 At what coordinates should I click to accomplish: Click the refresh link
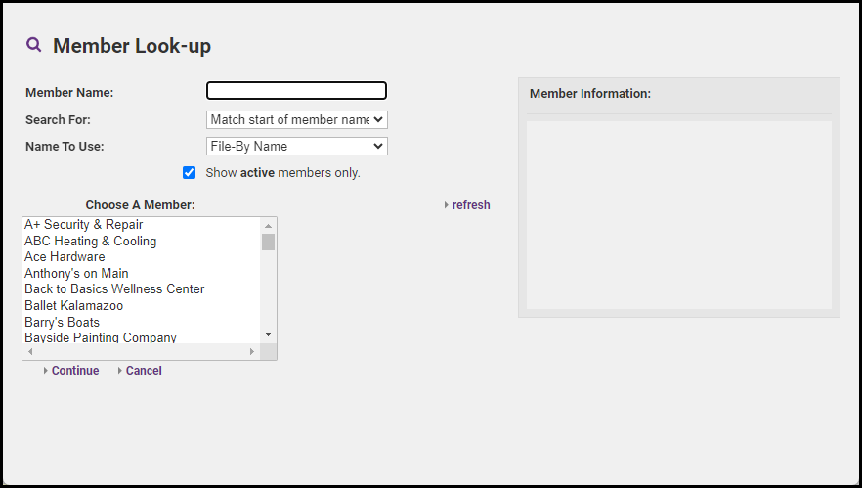[x=470, y=205]
